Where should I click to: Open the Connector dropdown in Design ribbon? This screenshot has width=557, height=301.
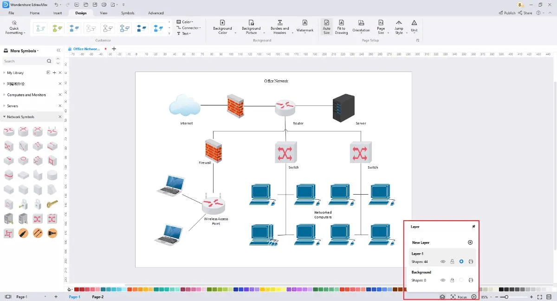[189, 28]
